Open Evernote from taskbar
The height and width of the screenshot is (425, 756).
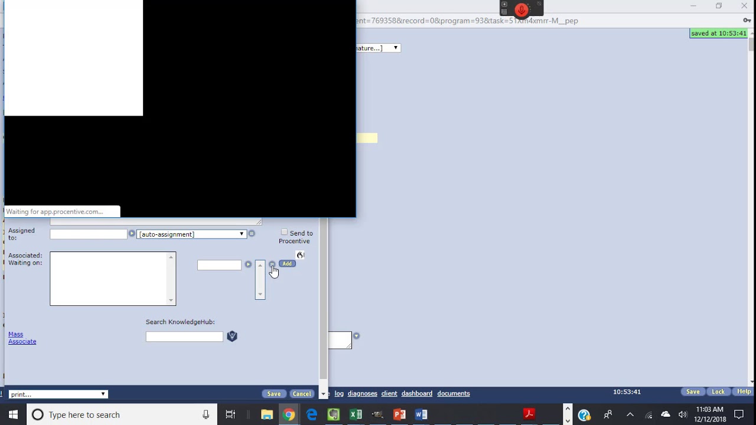[334, 414]
